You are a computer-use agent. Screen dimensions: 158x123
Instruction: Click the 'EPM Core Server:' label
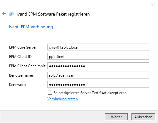(23, 47)
